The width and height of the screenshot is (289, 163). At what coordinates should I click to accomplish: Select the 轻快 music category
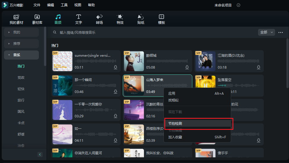(x=21, y=89)
